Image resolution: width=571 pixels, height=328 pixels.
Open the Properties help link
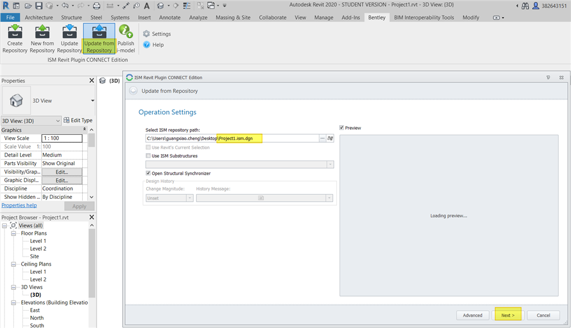19,205
